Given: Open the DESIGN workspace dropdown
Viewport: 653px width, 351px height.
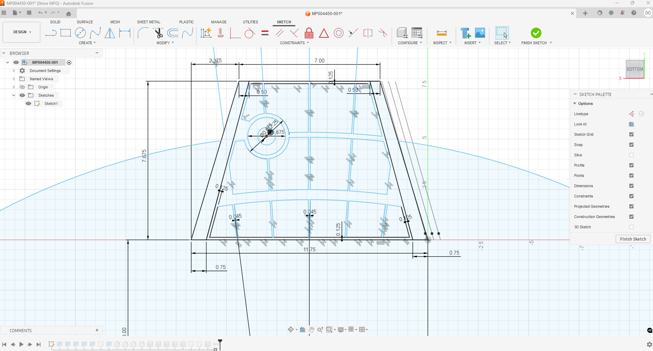Looking at the screenshot, I should (21, 32).
